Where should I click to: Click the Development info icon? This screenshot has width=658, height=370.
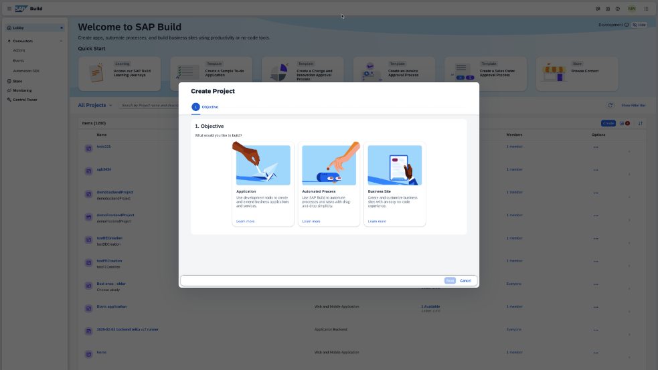627,25
